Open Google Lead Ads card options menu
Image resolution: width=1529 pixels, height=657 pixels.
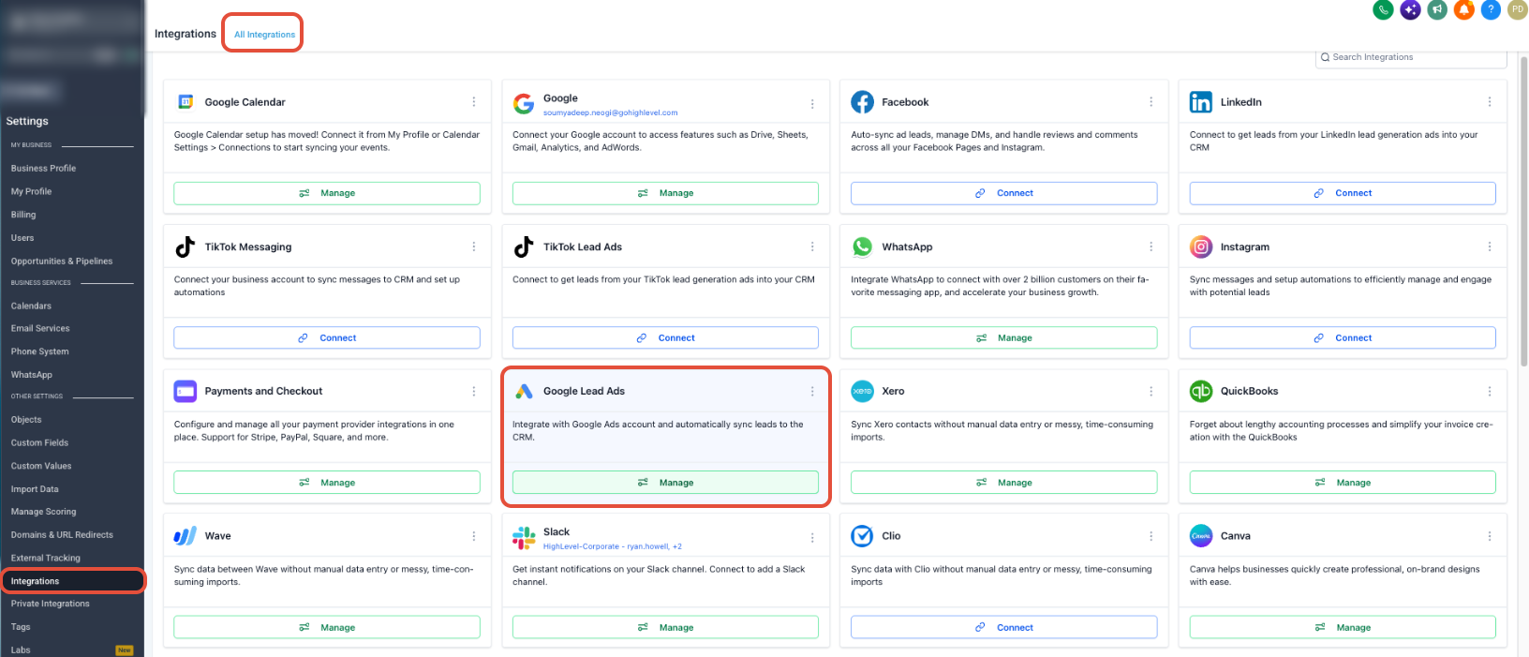pyautogui.click(x=812, y=392)
